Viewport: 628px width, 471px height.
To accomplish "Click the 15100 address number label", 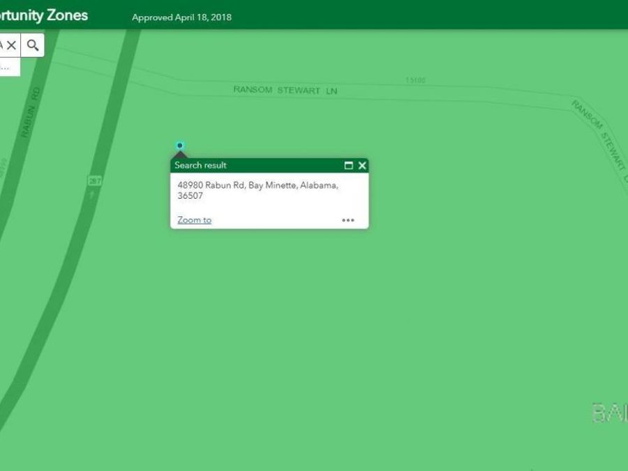I will [415, 80].
